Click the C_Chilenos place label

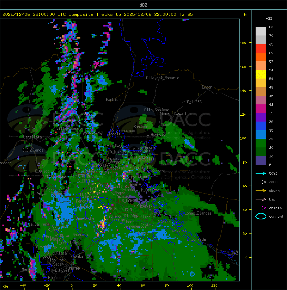point(33,150)
